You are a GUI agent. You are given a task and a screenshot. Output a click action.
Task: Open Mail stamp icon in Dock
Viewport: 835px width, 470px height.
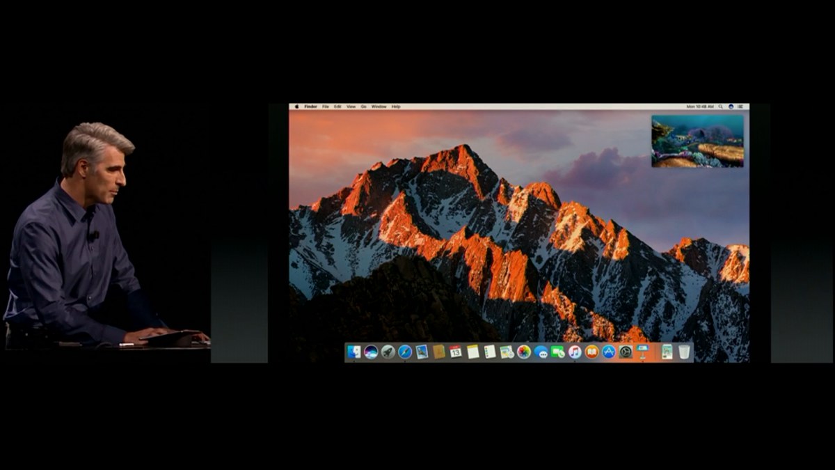tap(422, 352)
